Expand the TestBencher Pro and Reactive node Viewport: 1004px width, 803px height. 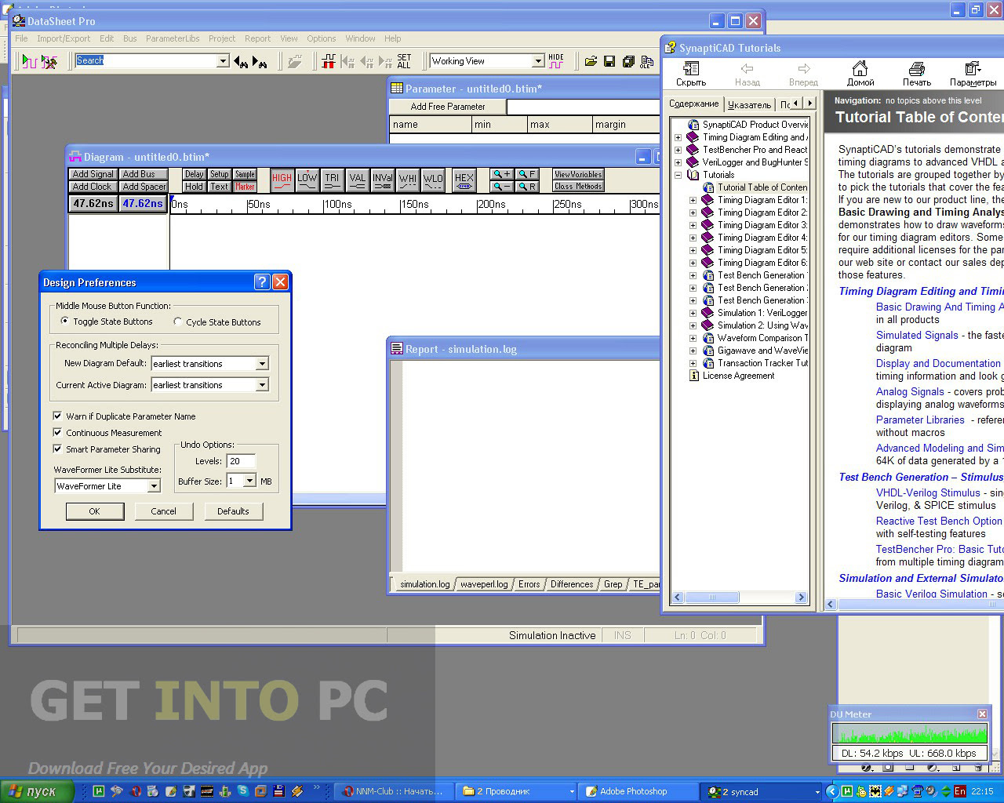678,150
